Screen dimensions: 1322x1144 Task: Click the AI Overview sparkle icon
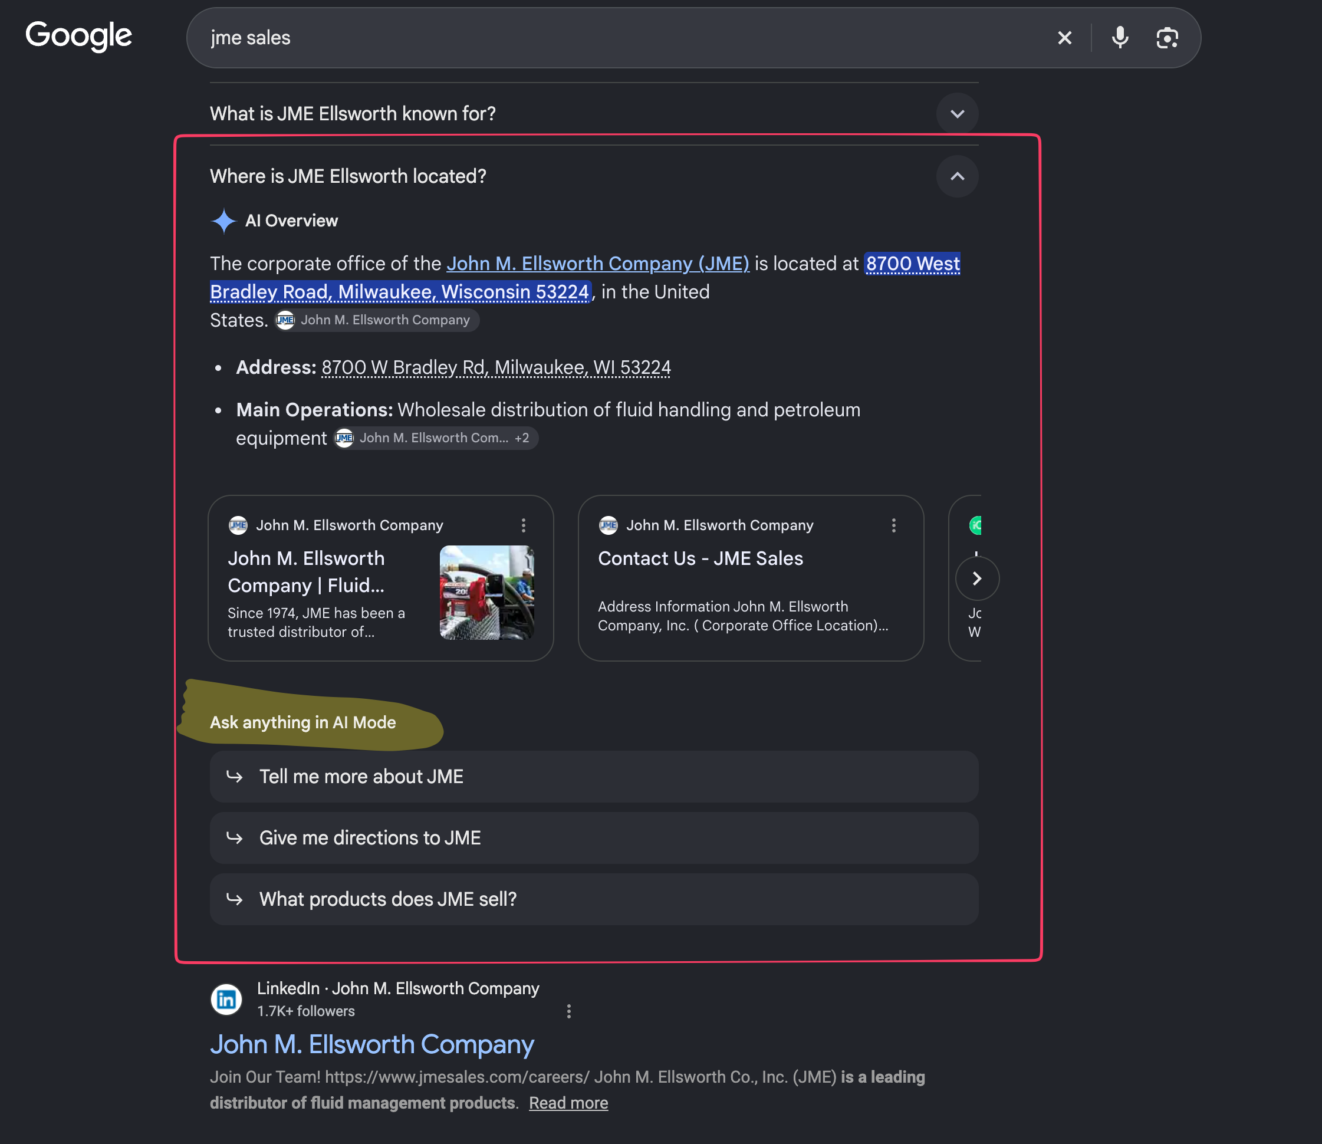pos(223,221)
